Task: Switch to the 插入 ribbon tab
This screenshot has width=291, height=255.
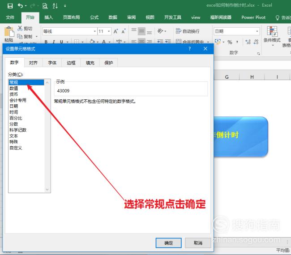Action: [x=49, y=17]
